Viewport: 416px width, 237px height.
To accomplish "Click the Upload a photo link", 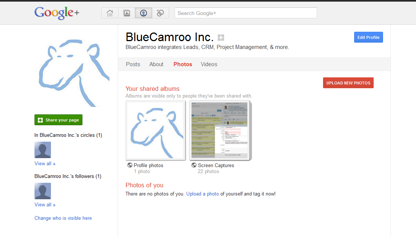I will point(202,194).
